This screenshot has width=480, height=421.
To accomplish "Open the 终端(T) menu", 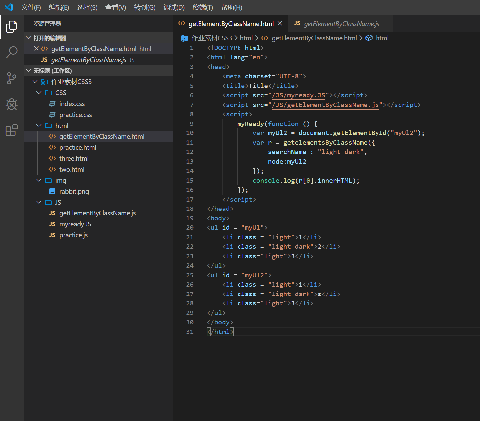I will 203,7.
